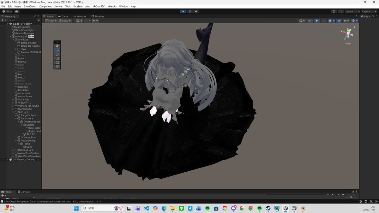This screenshot has width=379, height=213.
Task: Select Main Camera in Hierarchy
Action: coord(23,27)
